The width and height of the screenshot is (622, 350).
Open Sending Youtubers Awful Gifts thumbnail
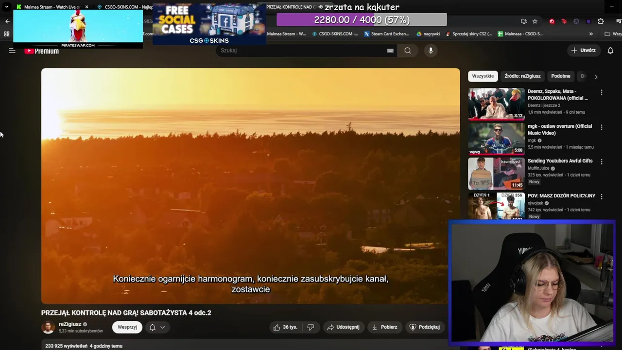(x=497, y=174)
